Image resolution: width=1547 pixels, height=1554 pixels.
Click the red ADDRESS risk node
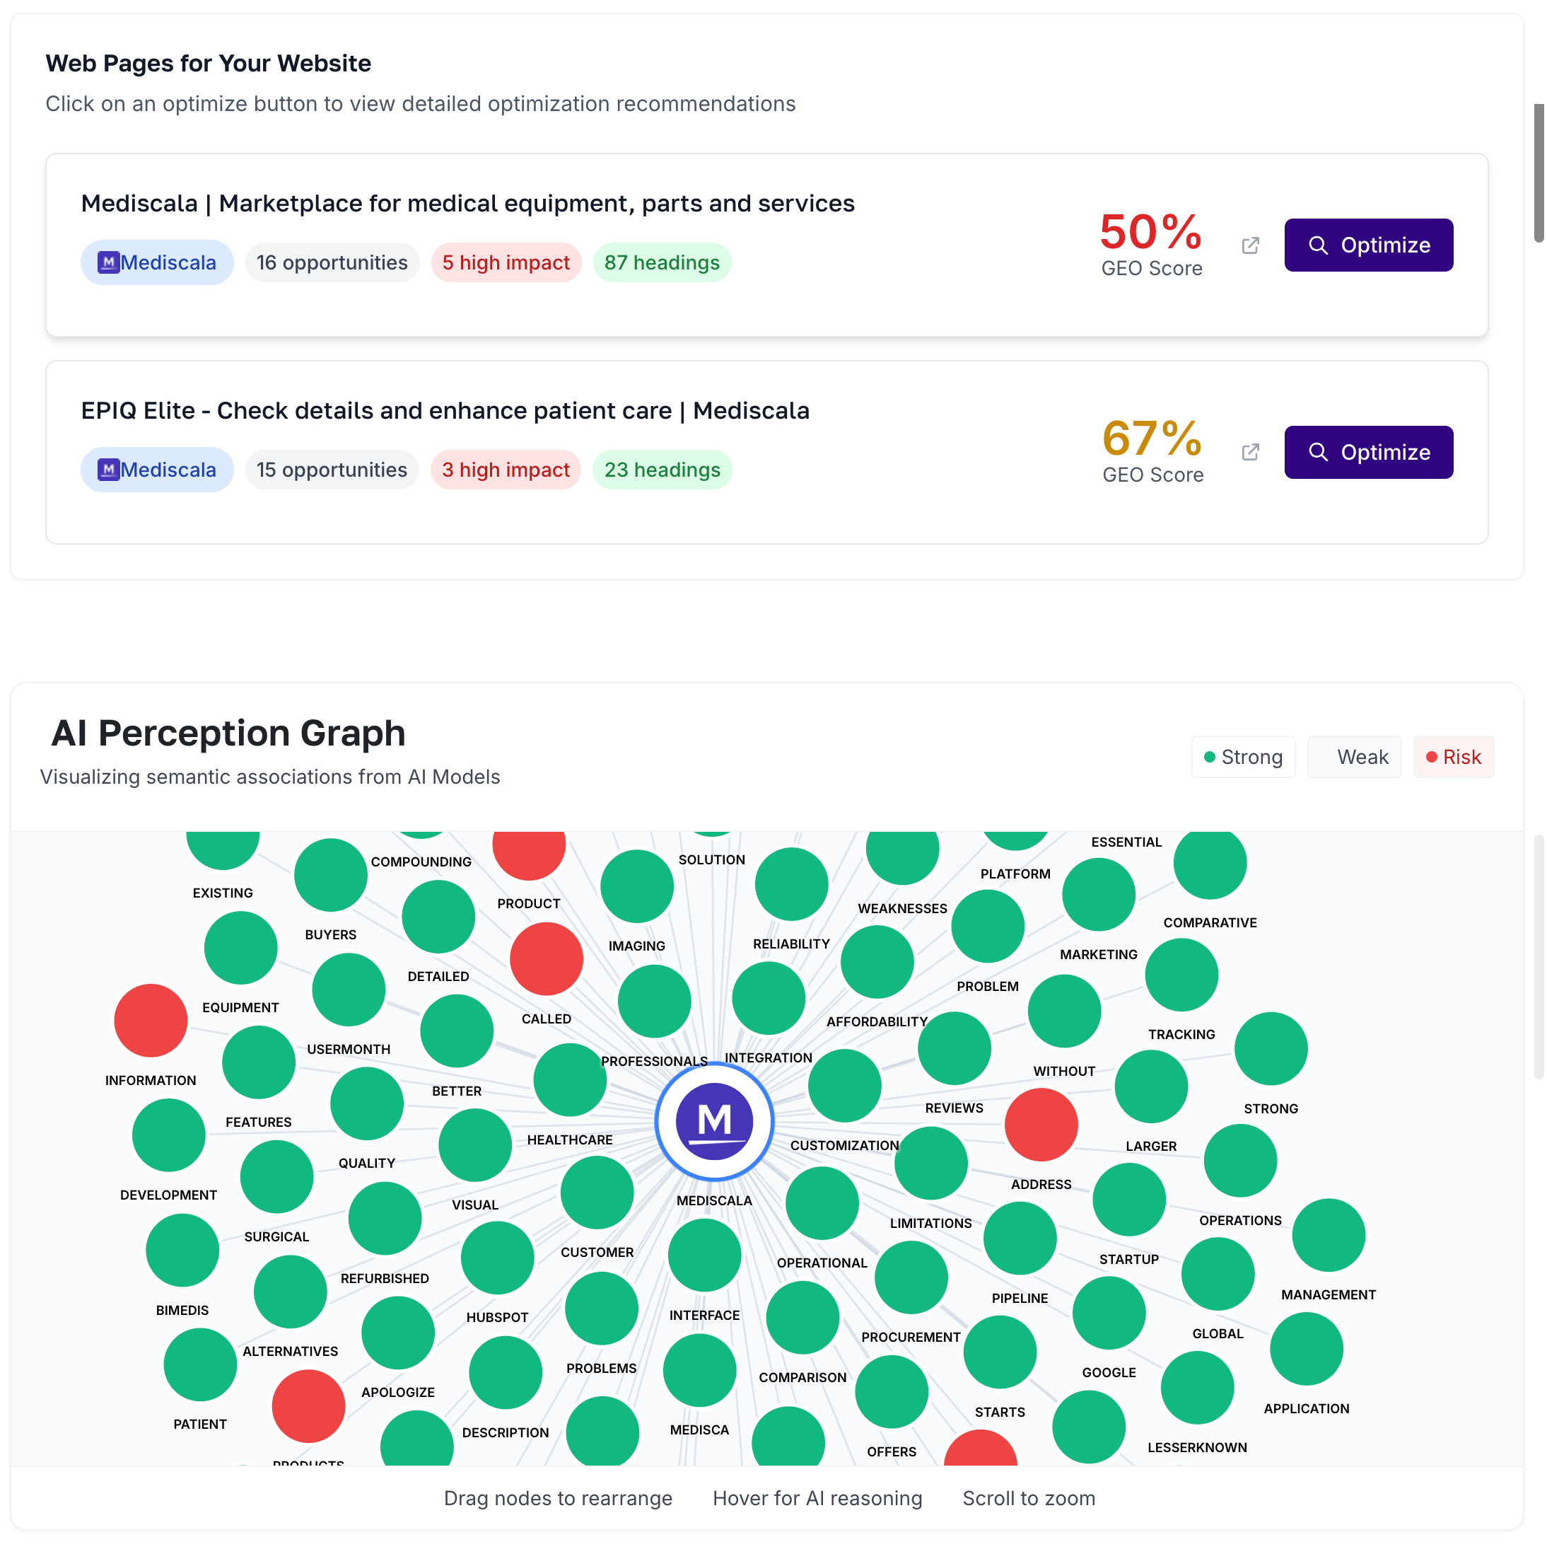(x=1041, y=1125)
